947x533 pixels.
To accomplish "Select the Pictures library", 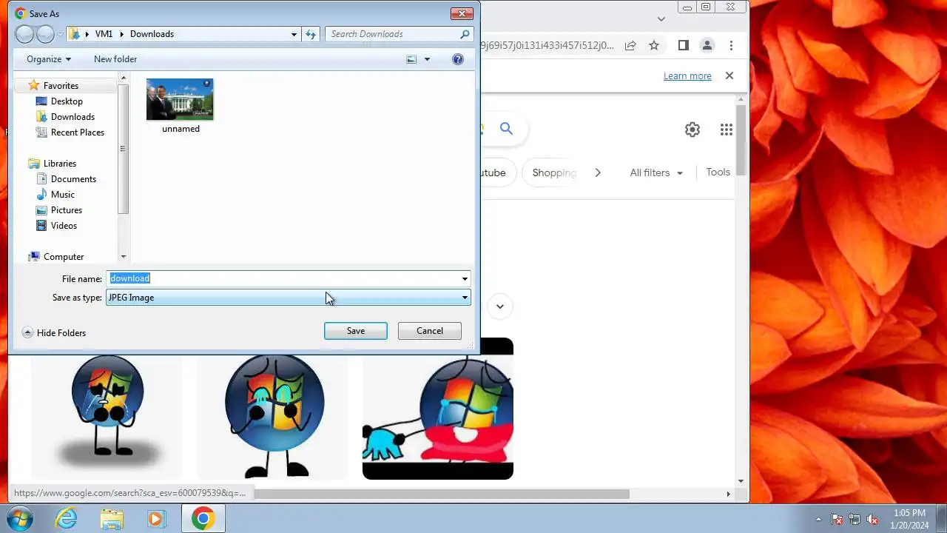I will tap(67, 210).
